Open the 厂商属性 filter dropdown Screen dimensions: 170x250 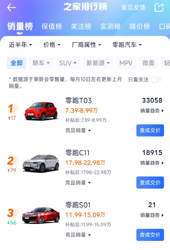(86, 45)
